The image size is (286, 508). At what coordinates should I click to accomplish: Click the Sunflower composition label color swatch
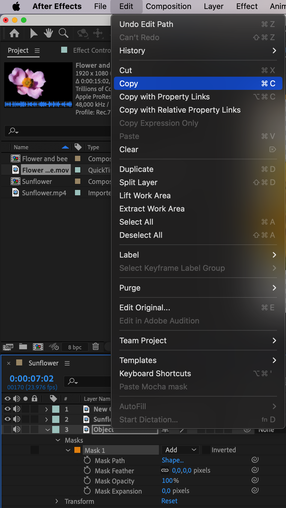[x=78, y=181]
